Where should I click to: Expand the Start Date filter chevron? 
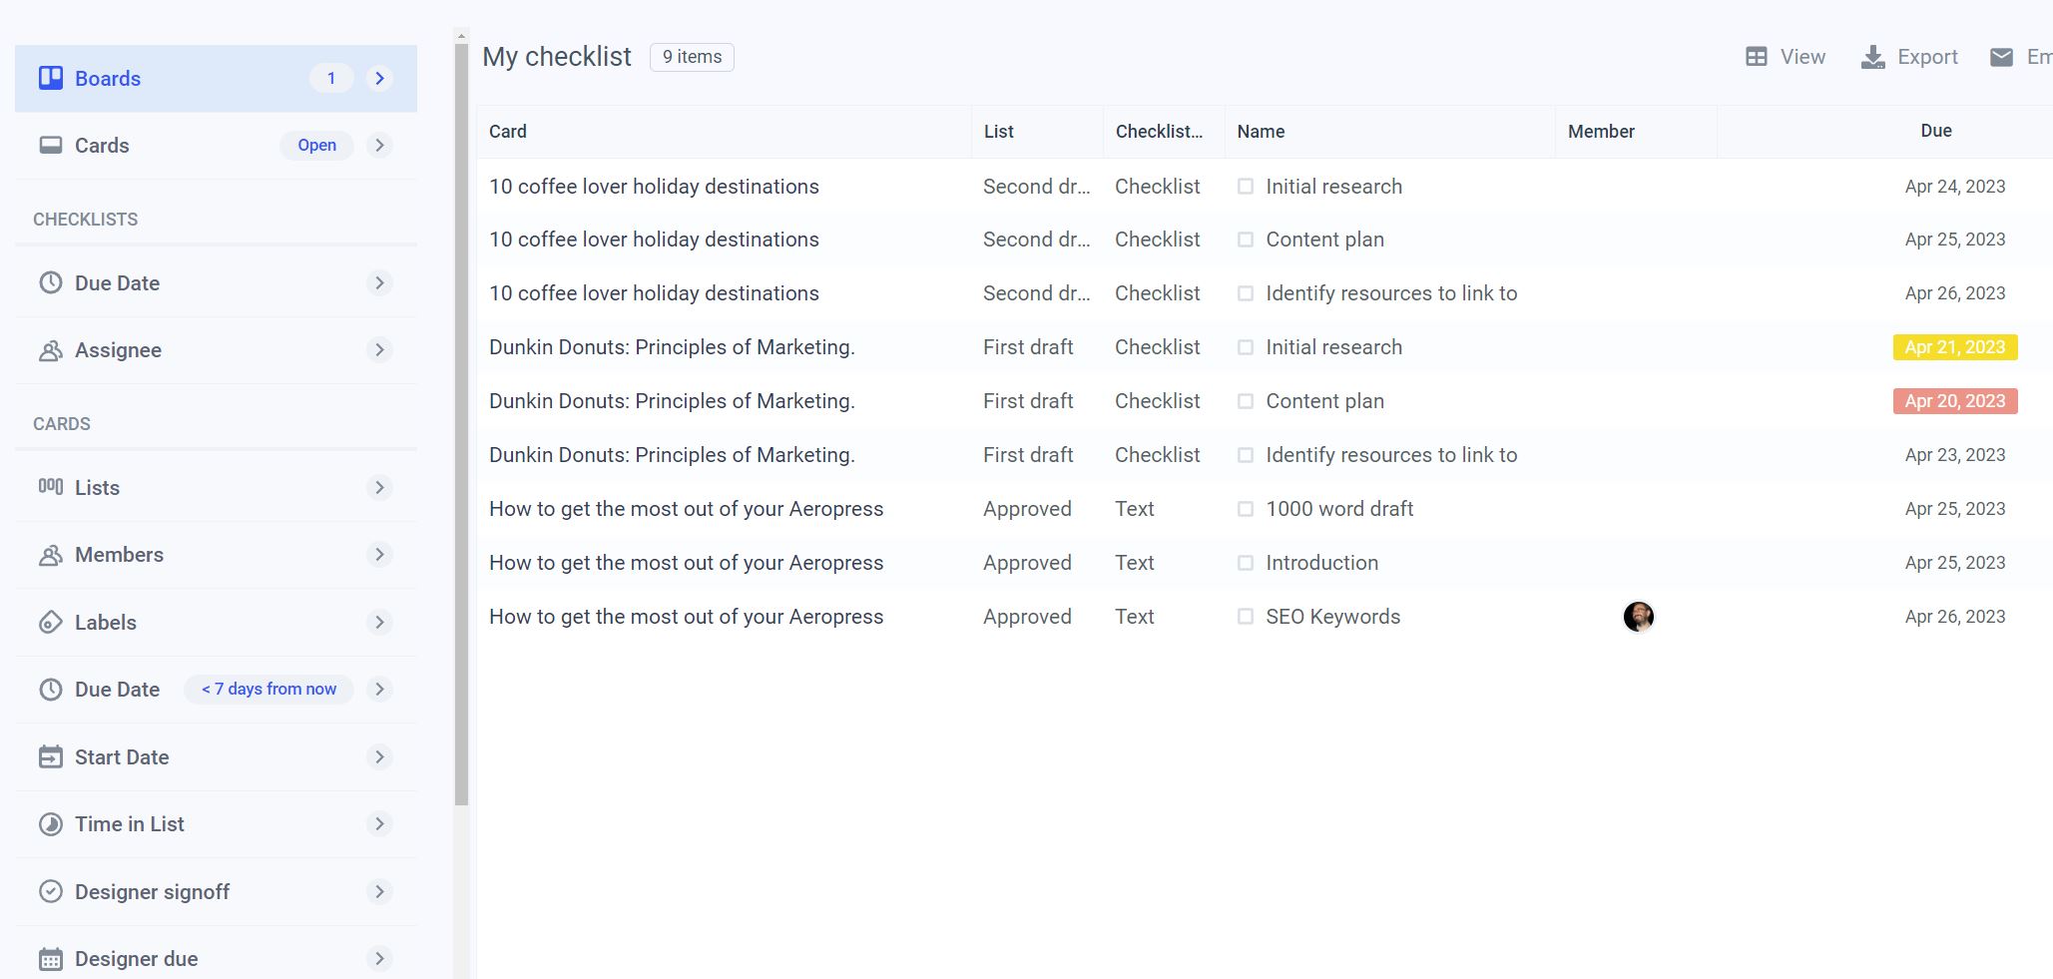[x=379, y=756]
